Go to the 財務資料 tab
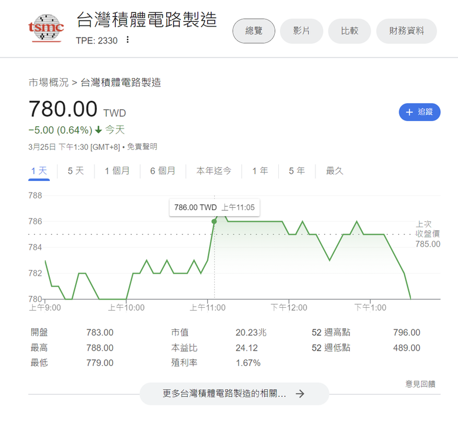 tap(406, 31)
